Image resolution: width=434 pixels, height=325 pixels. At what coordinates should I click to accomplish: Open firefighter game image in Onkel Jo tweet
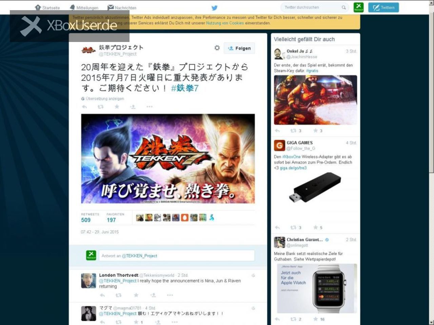315,100
